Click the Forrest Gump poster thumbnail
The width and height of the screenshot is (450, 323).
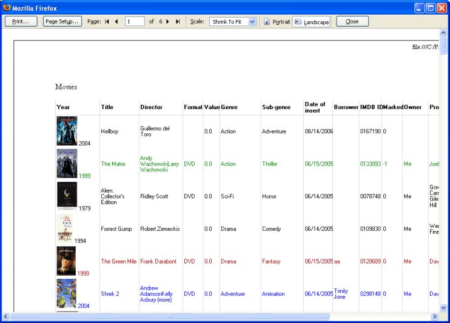(64, 228)
